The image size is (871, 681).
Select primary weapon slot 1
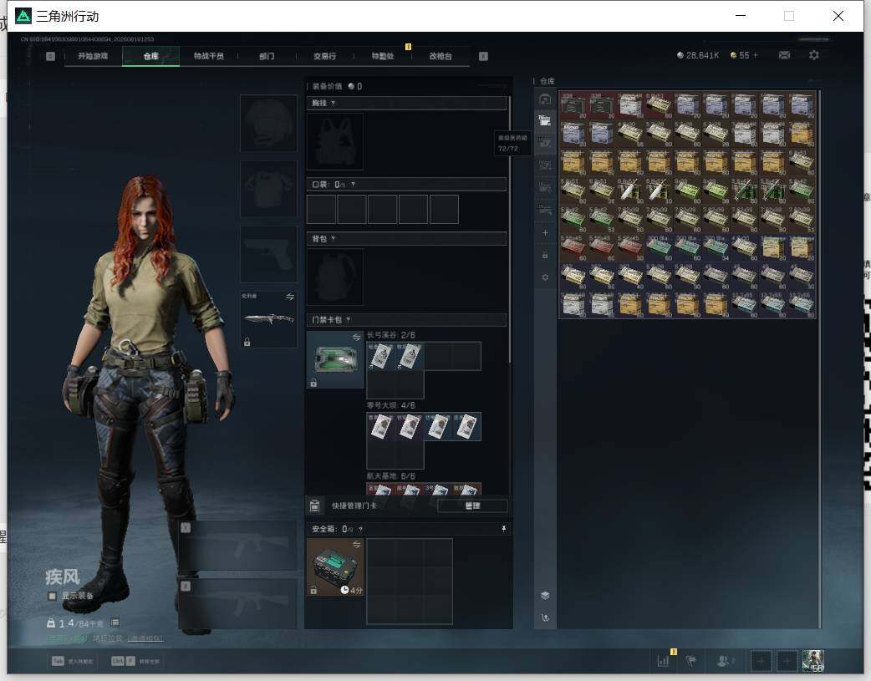pos(237,546)
